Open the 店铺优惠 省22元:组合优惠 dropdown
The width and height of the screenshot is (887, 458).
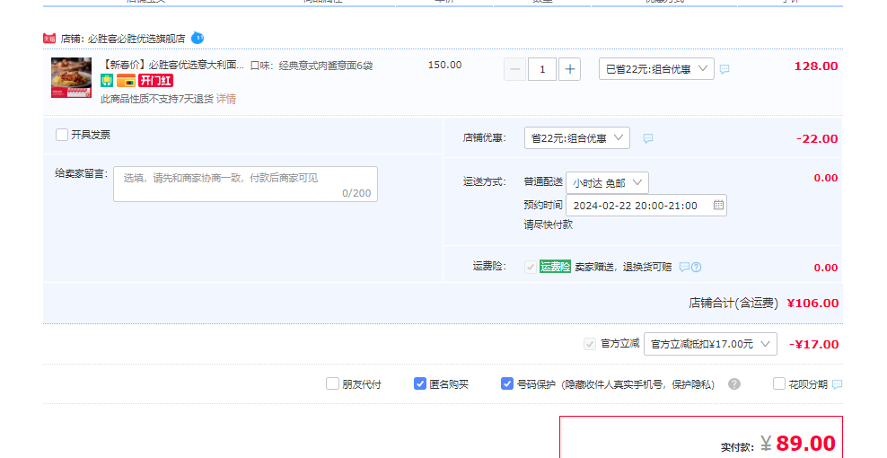577,138
